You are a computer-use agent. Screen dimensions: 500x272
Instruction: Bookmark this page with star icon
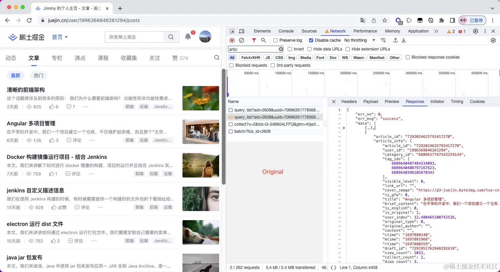(x=385, y=20)
